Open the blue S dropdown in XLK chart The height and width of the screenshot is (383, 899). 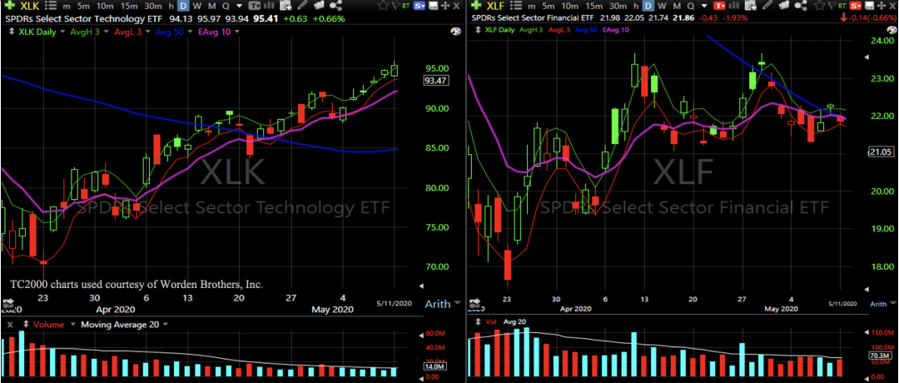coord(420,6)
